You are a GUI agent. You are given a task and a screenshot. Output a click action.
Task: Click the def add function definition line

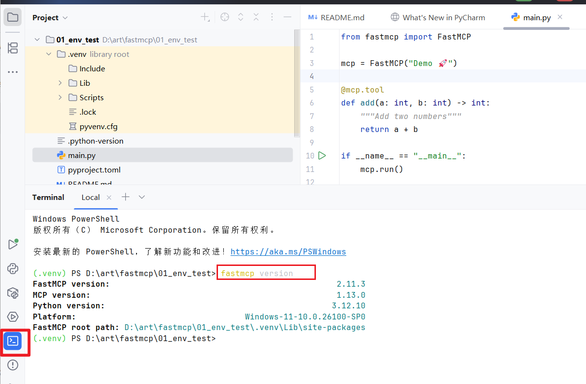pyautogui.click(x=415, y=103)
